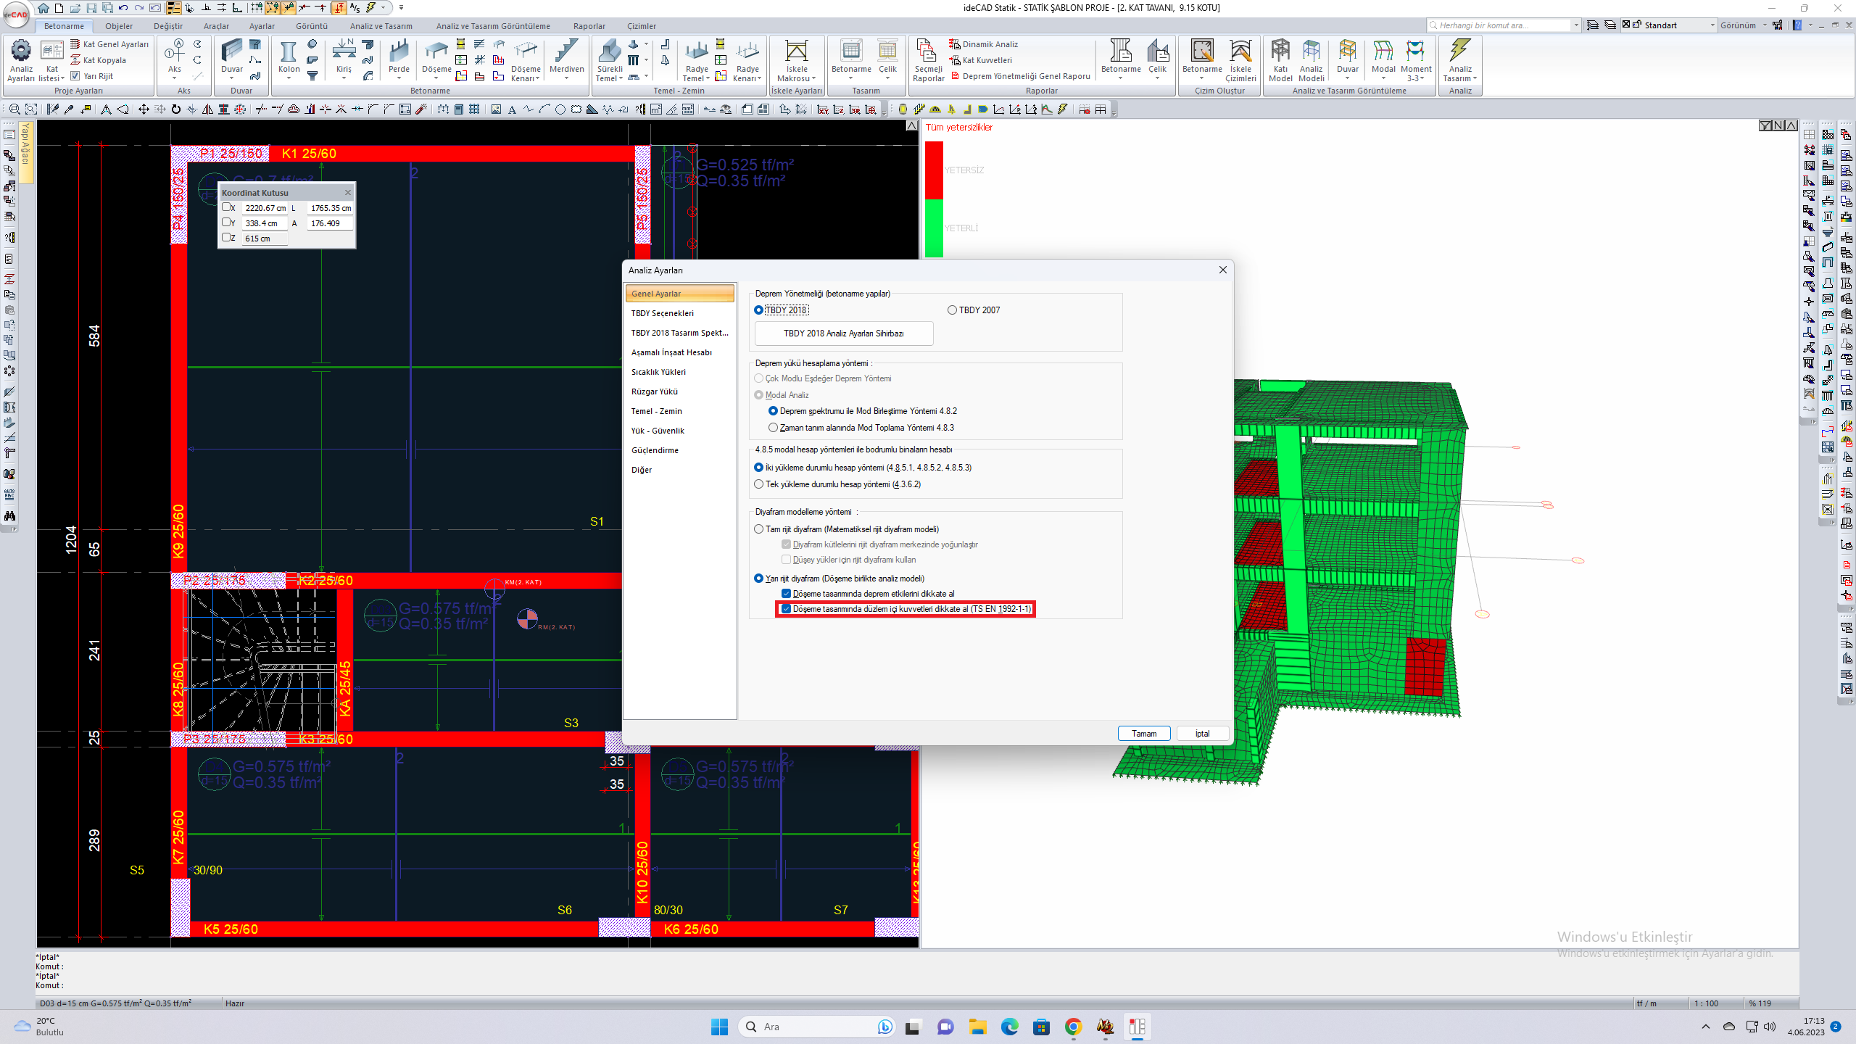Select the Perde wall tool

pyautogui.click(x=399, y=51)
